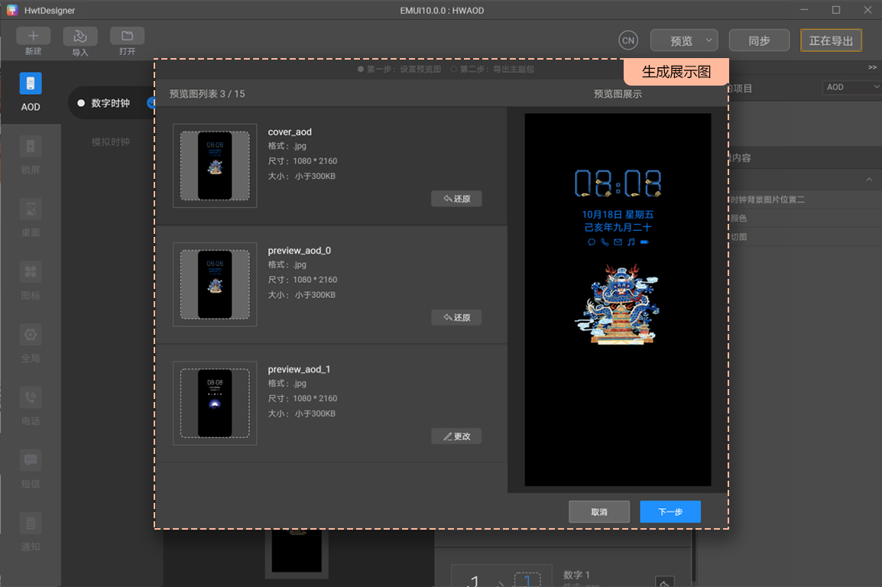882x587 pixels.
Task: Click the 数字 1 label at bottom
Action: [576, 575]
